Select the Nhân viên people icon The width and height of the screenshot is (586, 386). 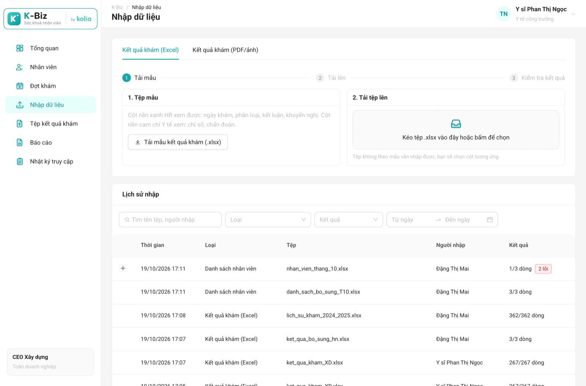pos(20,67)
